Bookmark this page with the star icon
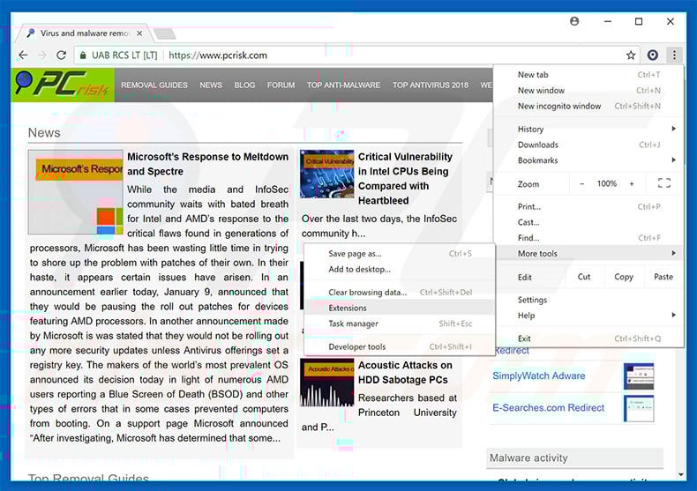Screen dimensions: 697x491 631,55
